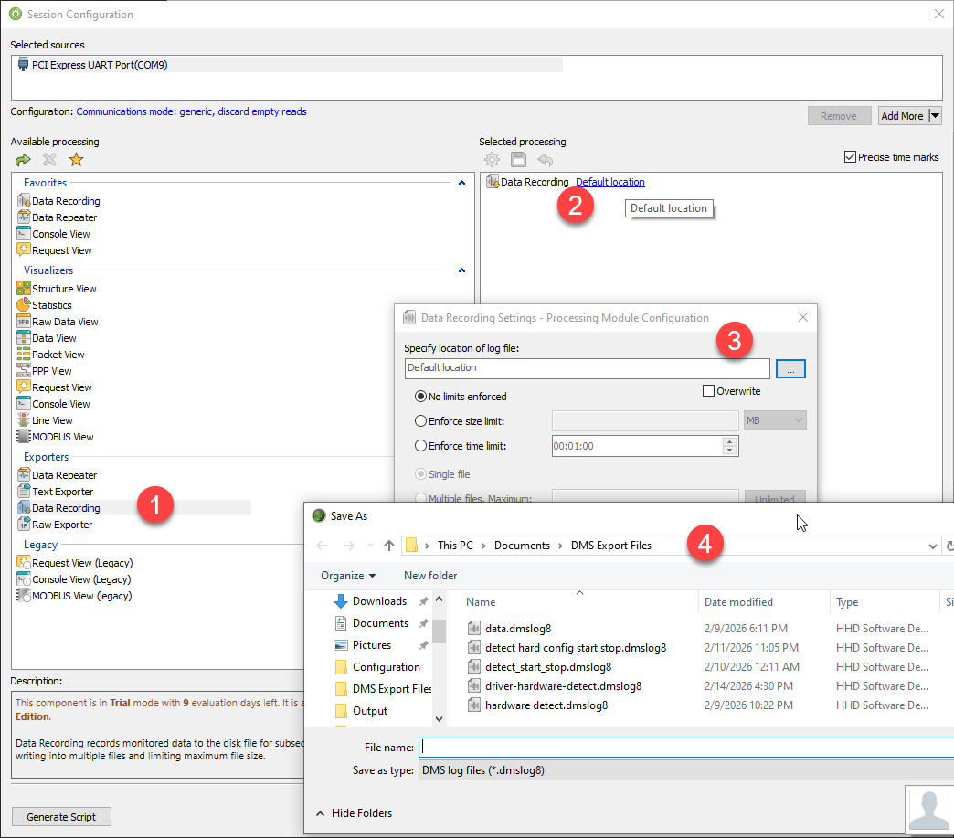This screenshot has width=954, height=838.
Task: Click the green add-processing arrow icon
Action: (x=23, y=160)
